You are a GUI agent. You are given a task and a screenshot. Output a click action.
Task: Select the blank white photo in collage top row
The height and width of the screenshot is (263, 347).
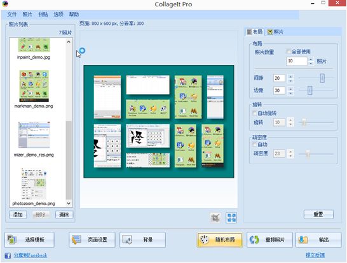[x=148, y=85]
